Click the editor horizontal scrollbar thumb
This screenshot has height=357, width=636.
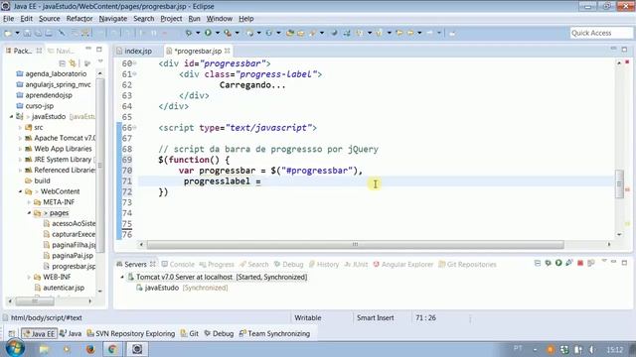coord(355,245)
